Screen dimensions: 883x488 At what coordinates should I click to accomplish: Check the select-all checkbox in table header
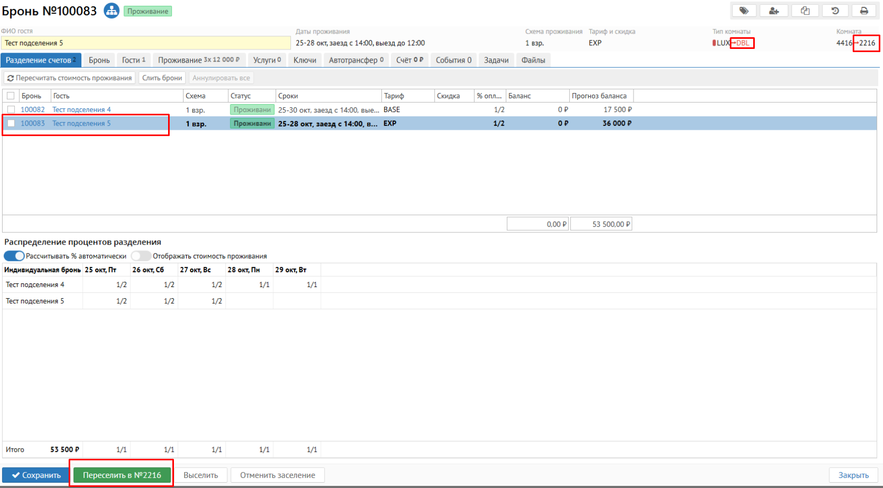pyautogui.click(x=11, y=96)
